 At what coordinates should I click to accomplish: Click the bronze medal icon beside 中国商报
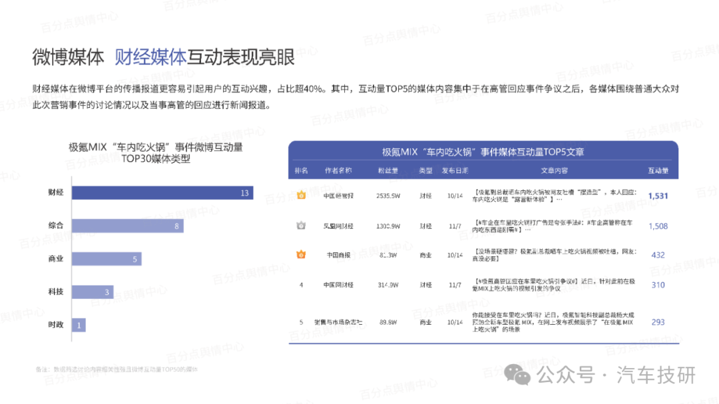tap(301, 254)
